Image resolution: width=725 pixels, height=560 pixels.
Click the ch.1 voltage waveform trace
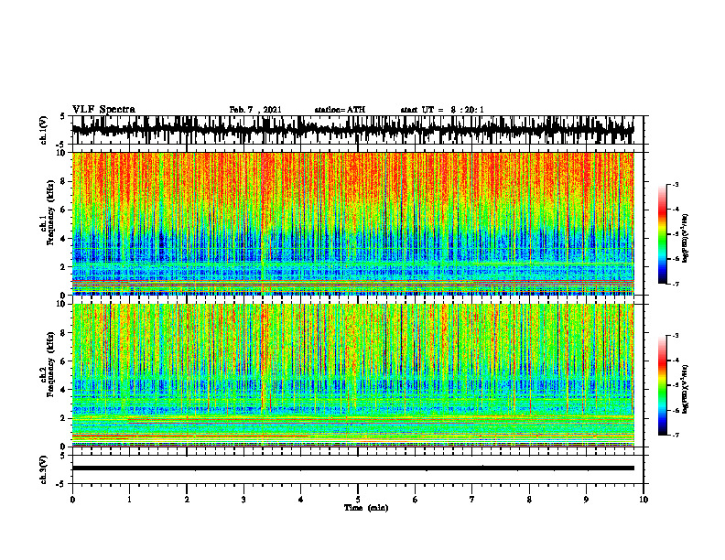[352, 130]
